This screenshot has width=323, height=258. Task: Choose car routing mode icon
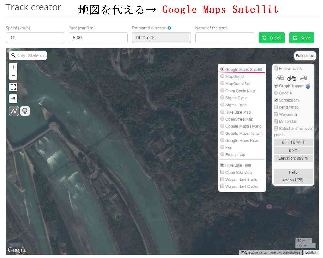280,78
